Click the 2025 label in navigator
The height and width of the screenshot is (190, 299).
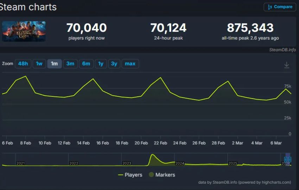click(233, 163)
